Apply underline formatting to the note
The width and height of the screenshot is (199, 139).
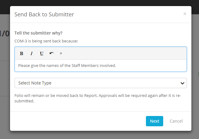(x=42, y=54)
